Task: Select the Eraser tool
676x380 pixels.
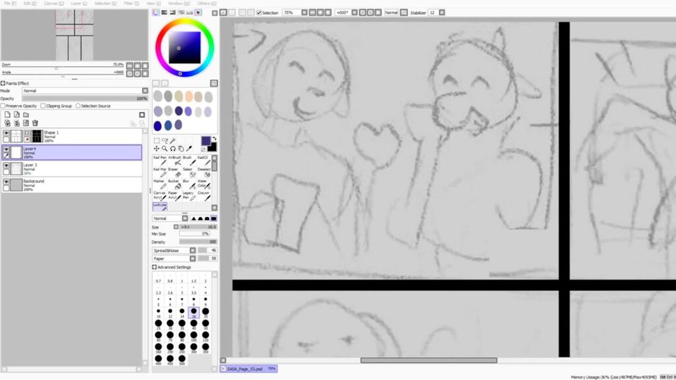Action: point(174,172)
